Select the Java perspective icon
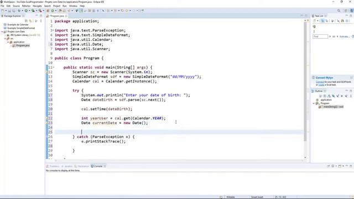Screen dimensions: 354x199 tap(352, 11)
